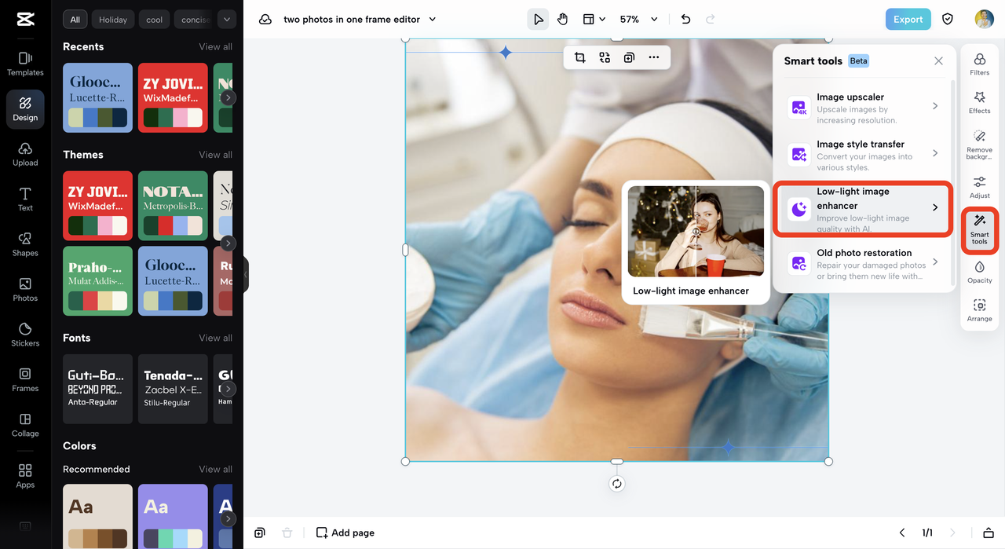Click the duplicate icon in floating toolbar
The image size is (1005, 549).
629,57
